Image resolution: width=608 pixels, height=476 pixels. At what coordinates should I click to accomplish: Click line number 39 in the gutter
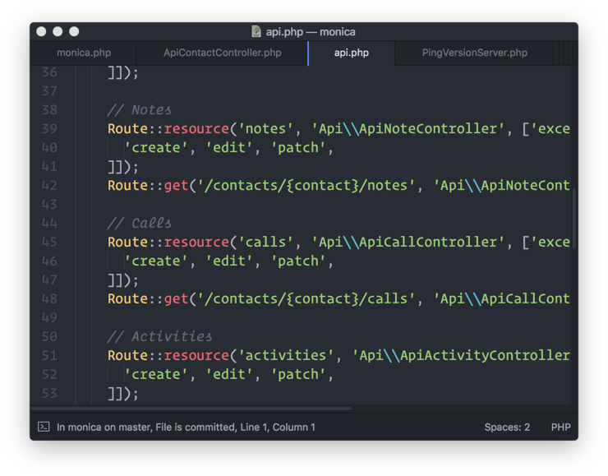click(48, 128)
